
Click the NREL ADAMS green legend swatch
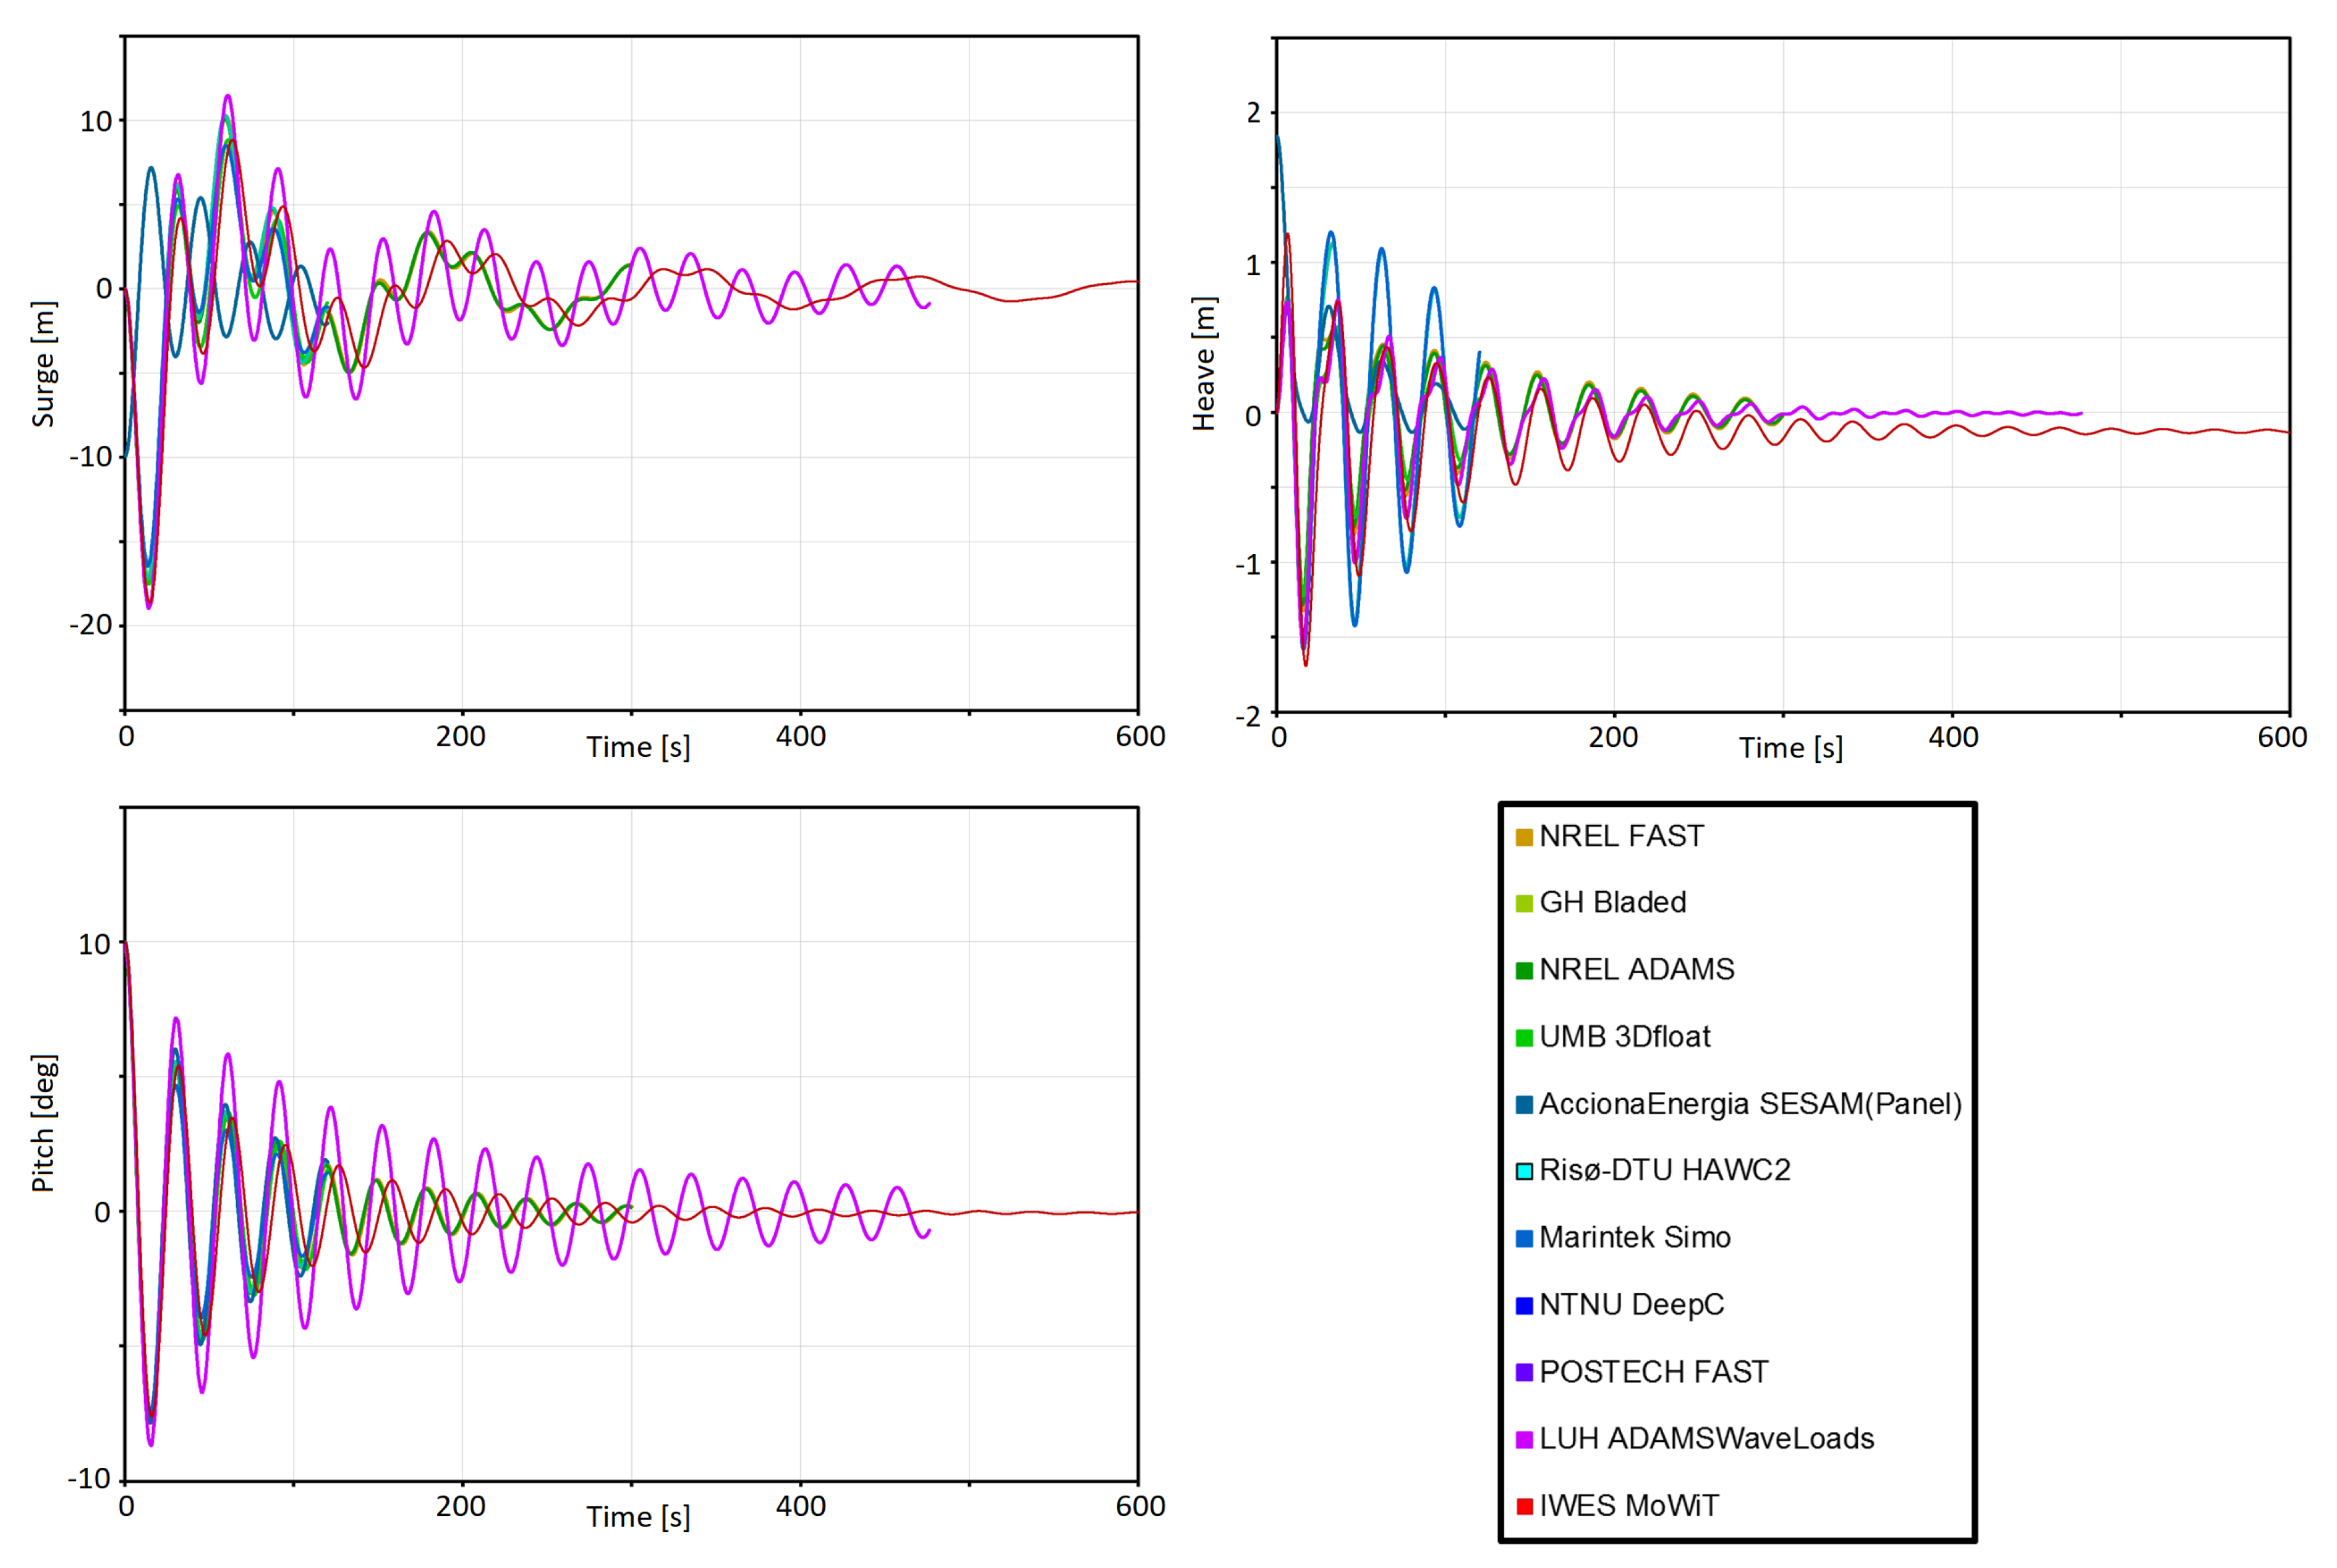pyautogui.click(x=1524, y=971)
